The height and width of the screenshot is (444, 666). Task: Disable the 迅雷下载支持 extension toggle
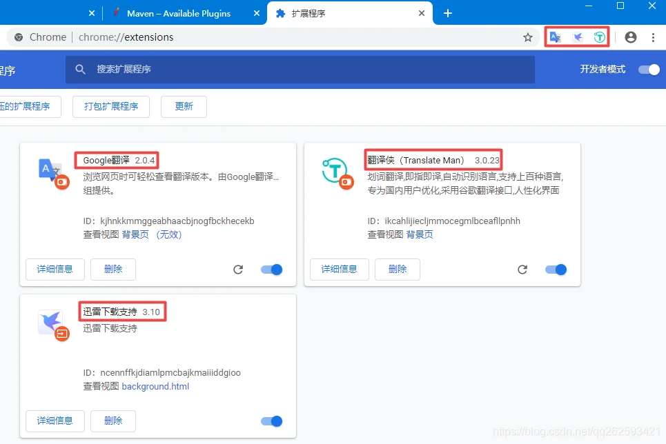click(x=271, y=421)
